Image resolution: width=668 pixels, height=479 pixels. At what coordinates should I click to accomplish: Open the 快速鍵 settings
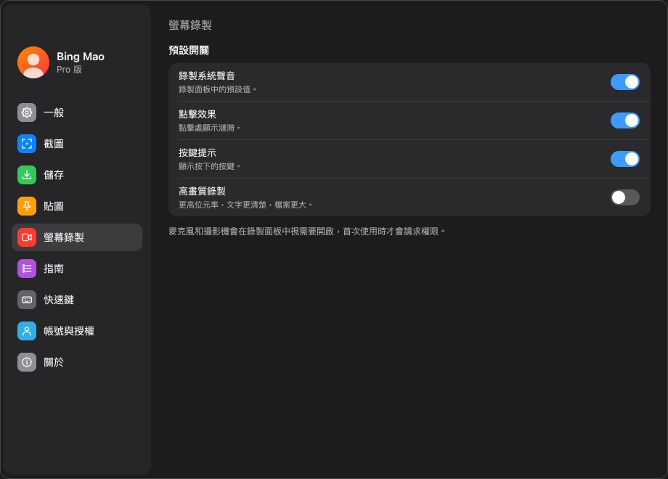click(x=77, y=300)
